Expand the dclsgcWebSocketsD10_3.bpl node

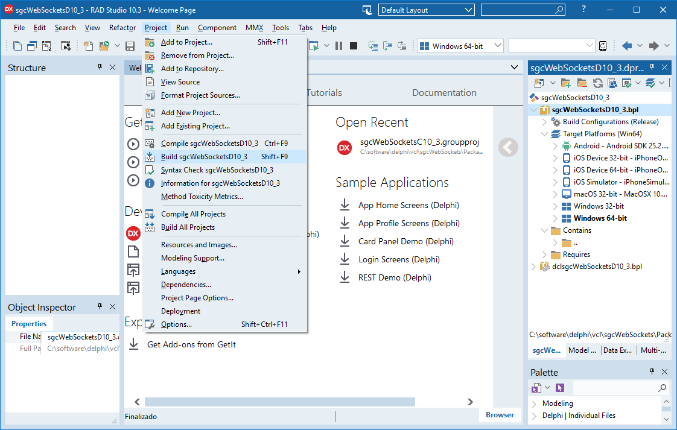click(x=533, y=267)
